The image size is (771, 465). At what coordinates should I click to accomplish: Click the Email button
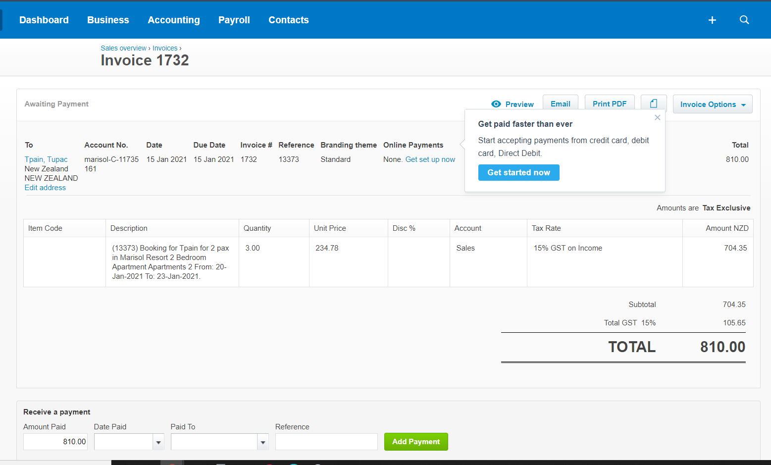pos(560,104)
